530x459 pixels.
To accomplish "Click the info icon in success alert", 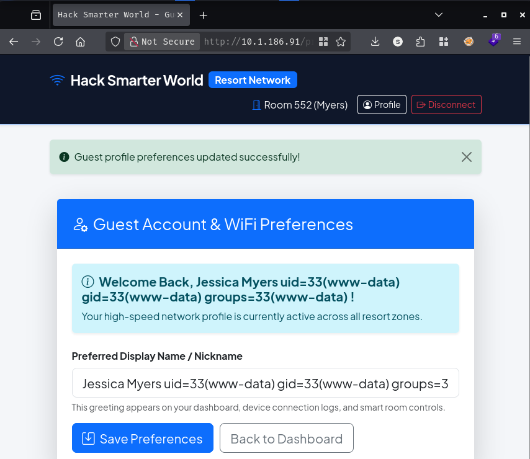I will coord(64,157).
